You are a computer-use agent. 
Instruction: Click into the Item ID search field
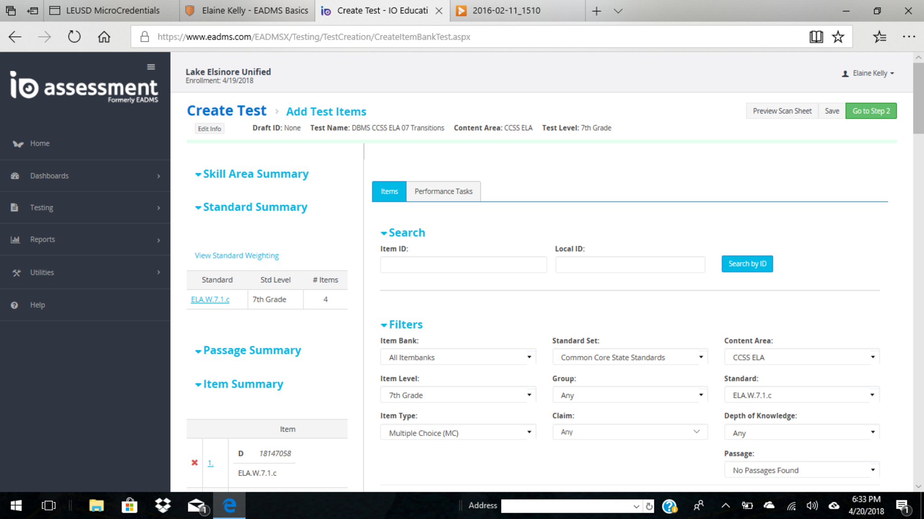[463, 264]
